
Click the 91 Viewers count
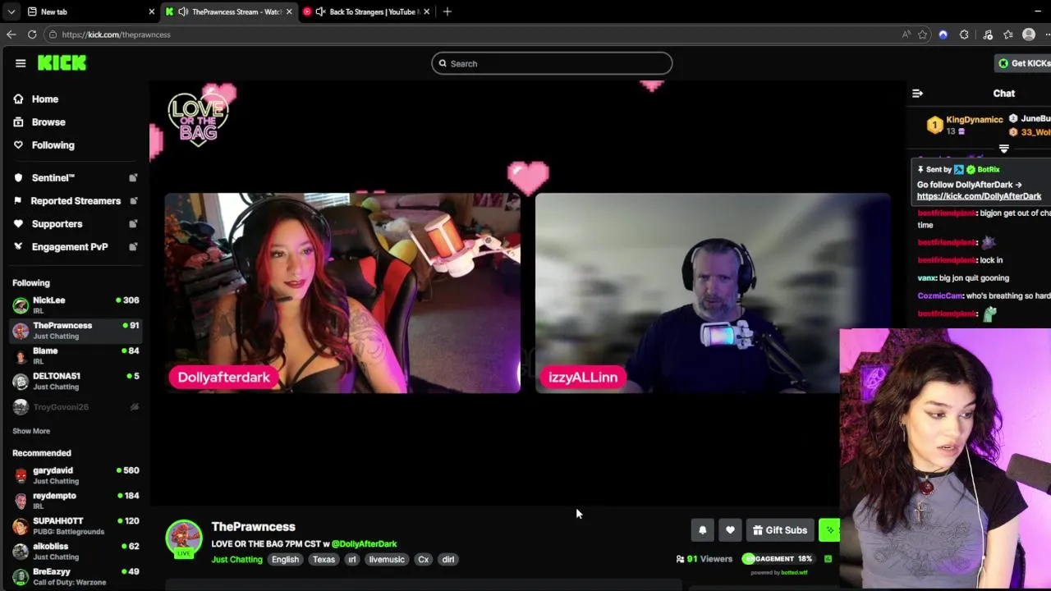pyautogui.click(x=704, y=559)
